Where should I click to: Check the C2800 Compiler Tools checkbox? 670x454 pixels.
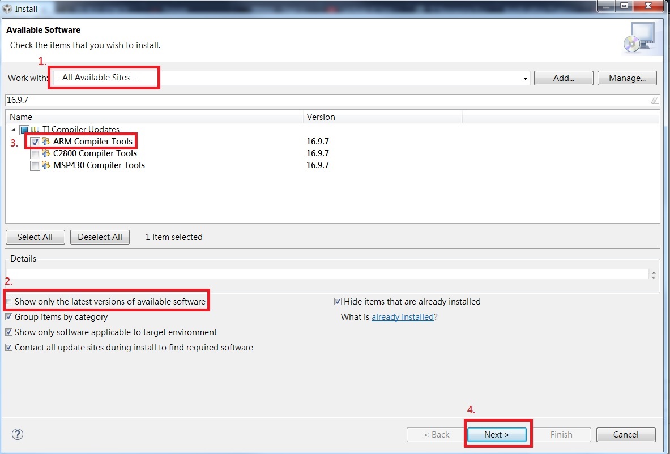(x=35, y=154)
